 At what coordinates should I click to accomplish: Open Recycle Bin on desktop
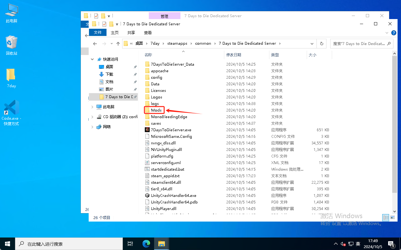pos(12,45)
